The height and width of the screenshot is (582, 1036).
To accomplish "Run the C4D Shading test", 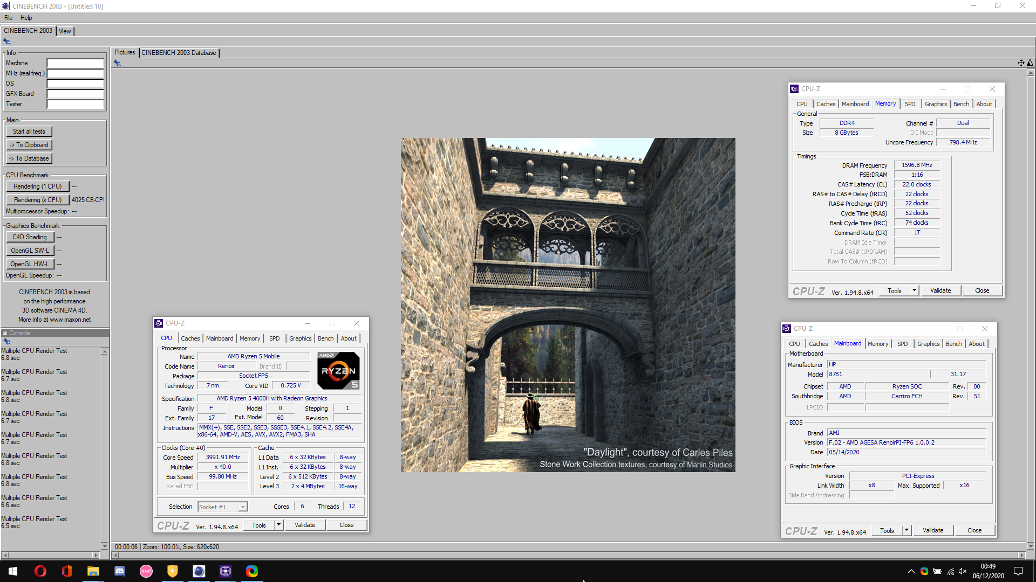I will point(30,237).
